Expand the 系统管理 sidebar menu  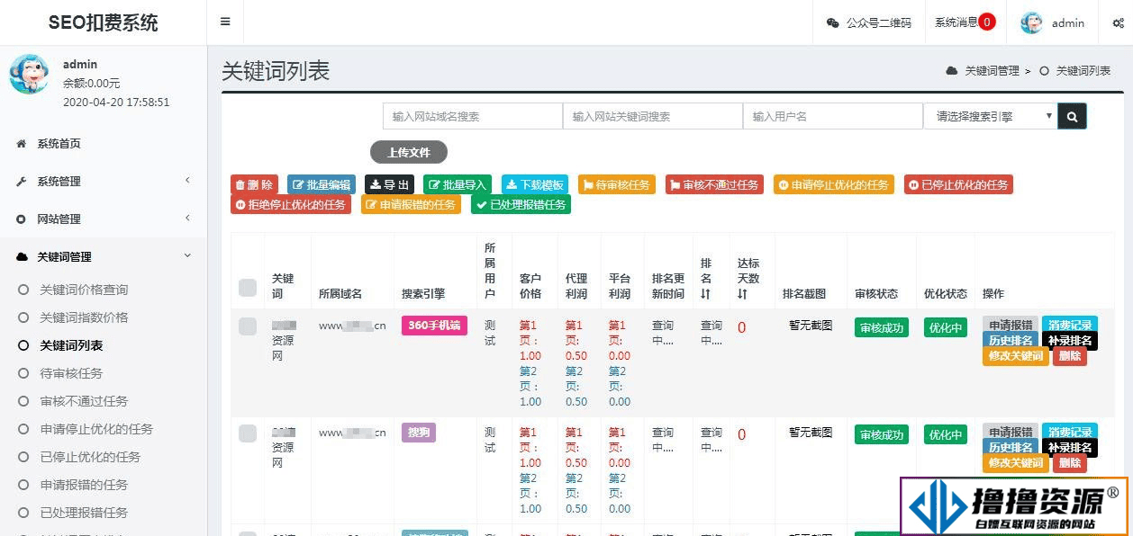104,182
